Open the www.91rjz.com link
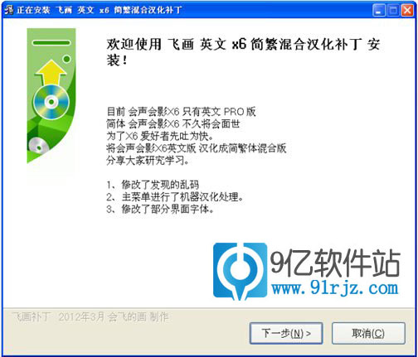 [335, 288]
